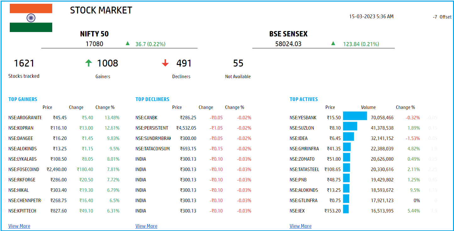Select NSE:CHENNPETRO in Top Gainers
Viewport: 454px width, 231px height.
[x=25, y=201]
